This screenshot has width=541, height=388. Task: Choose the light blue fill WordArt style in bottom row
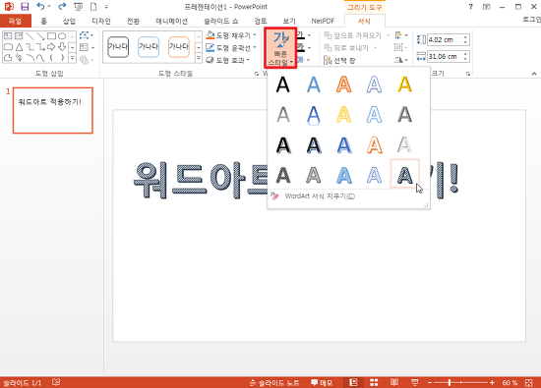pos(343,175)
